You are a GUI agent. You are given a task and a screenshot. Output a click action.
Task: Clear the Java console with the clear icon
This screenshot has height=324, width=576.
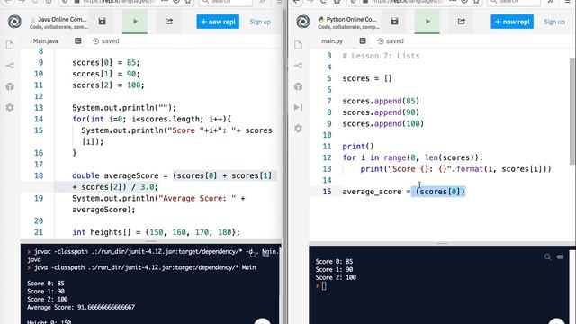tap(265, 254)
